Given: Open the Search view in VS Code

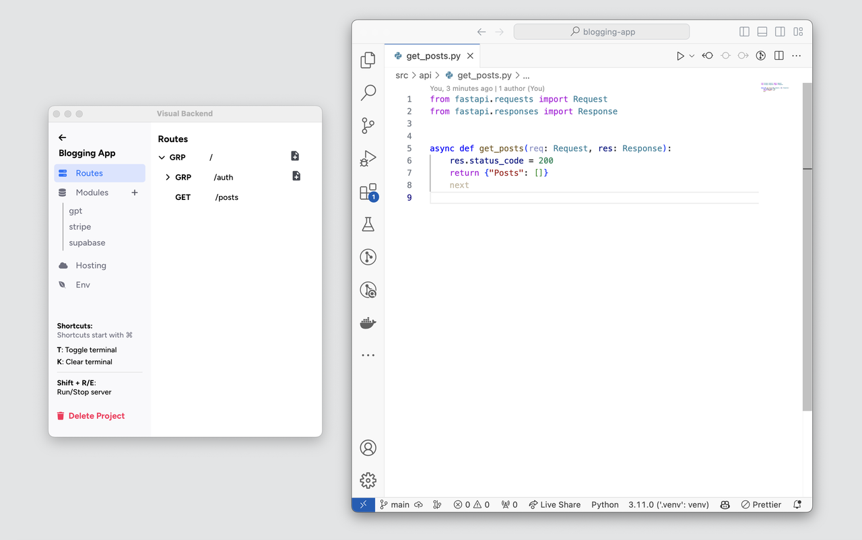Looking at the screenshot, I should (x=368, y=92).
